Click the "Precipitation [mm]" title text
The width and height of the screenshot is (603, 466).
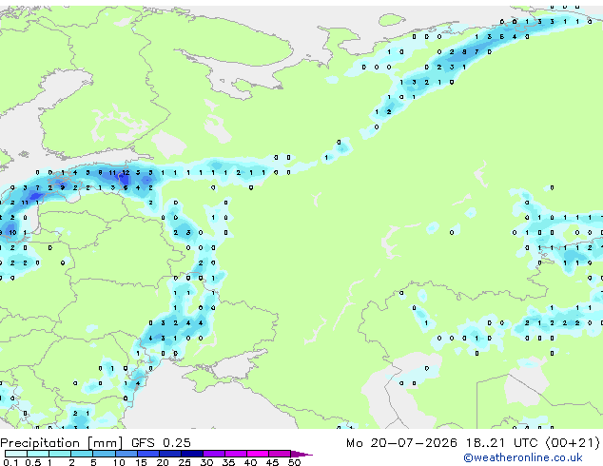[x=61, y=443]
